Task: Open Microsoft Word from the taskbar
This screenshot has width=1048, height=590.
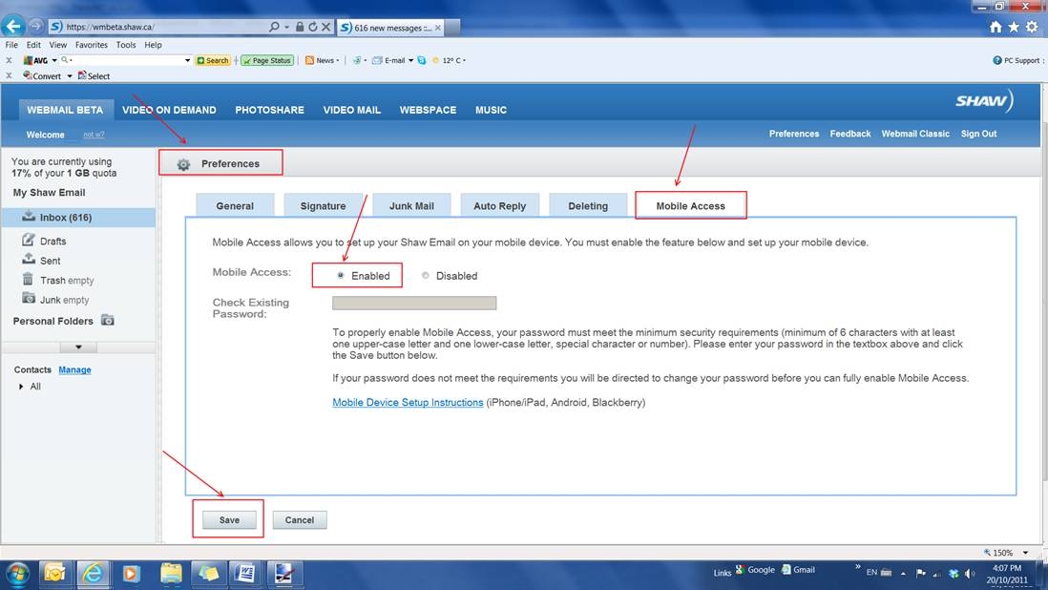Action: [245, 574]
